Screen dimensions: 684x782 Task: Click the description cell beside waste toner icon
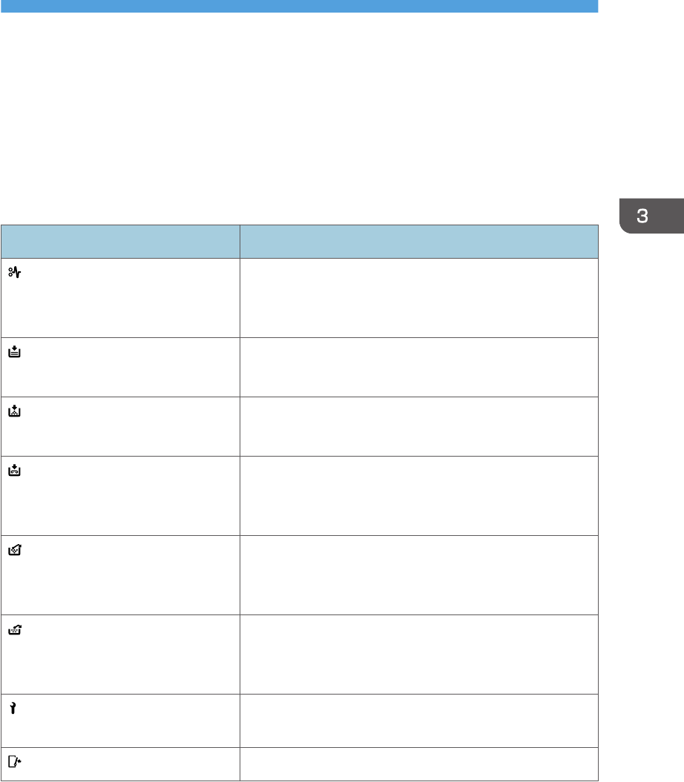(419, 575)
